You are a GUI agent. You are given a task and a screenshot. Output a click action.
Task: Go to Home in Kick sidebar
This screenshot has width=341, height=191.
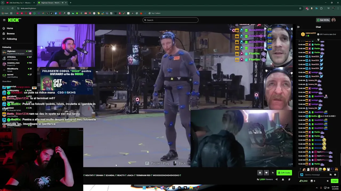(10, 28)
